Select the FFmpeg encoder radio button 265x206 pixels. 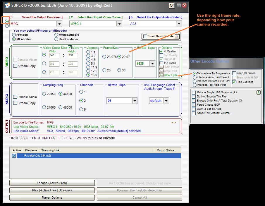(x=14, y=35)
